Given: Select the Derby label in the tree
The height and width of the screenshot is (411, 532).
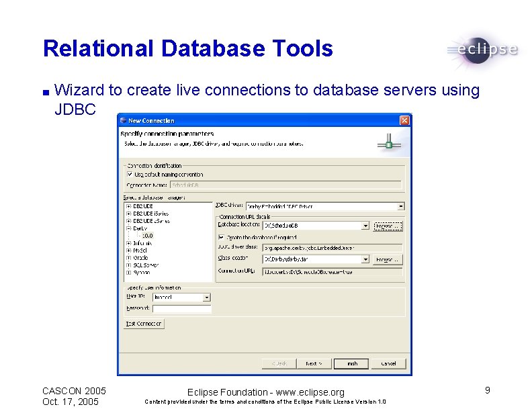Looking at the screenshot, I should coord(140,228).
